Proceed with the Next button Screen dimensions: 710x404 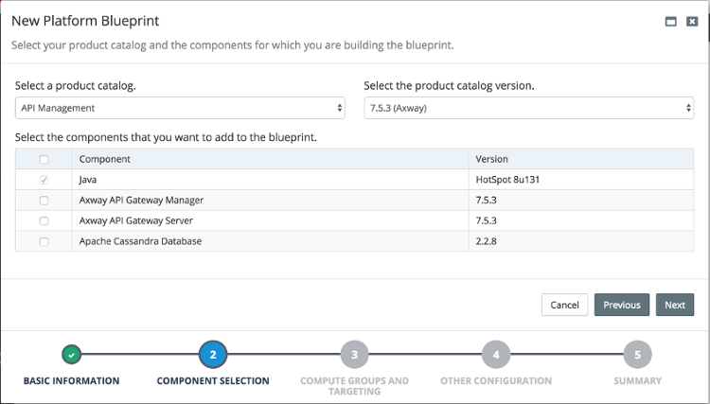674,305
